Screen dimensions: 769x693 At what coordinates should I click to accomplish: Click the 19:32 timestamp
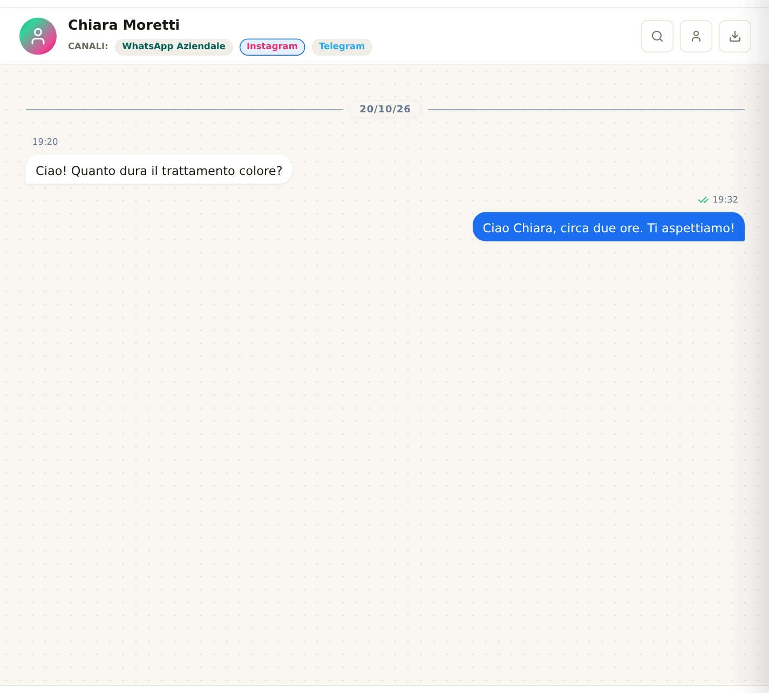click(x=725, y=200)
